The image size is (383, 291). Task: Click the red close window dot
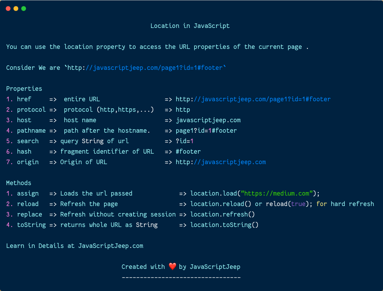click(8, 9)
